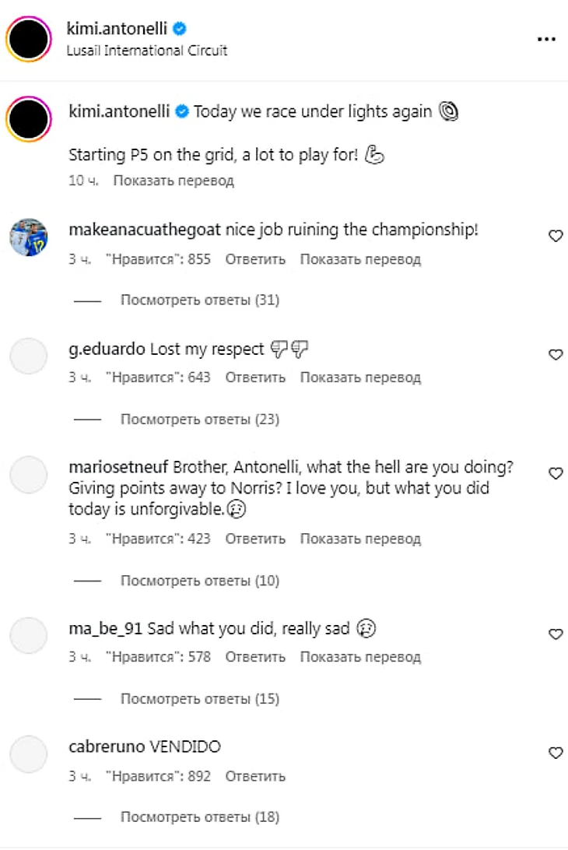
Task: Like mariosetneuf's comment with heart icon
Action: pyautogui.click(x=556, y=473)
